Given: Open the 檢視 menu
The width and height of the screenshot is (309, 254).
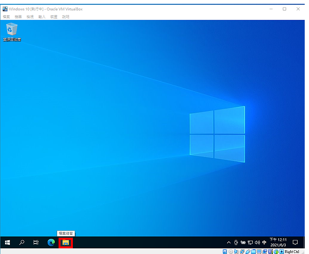Looking at the screenshot, I should [x=30, y=17].
